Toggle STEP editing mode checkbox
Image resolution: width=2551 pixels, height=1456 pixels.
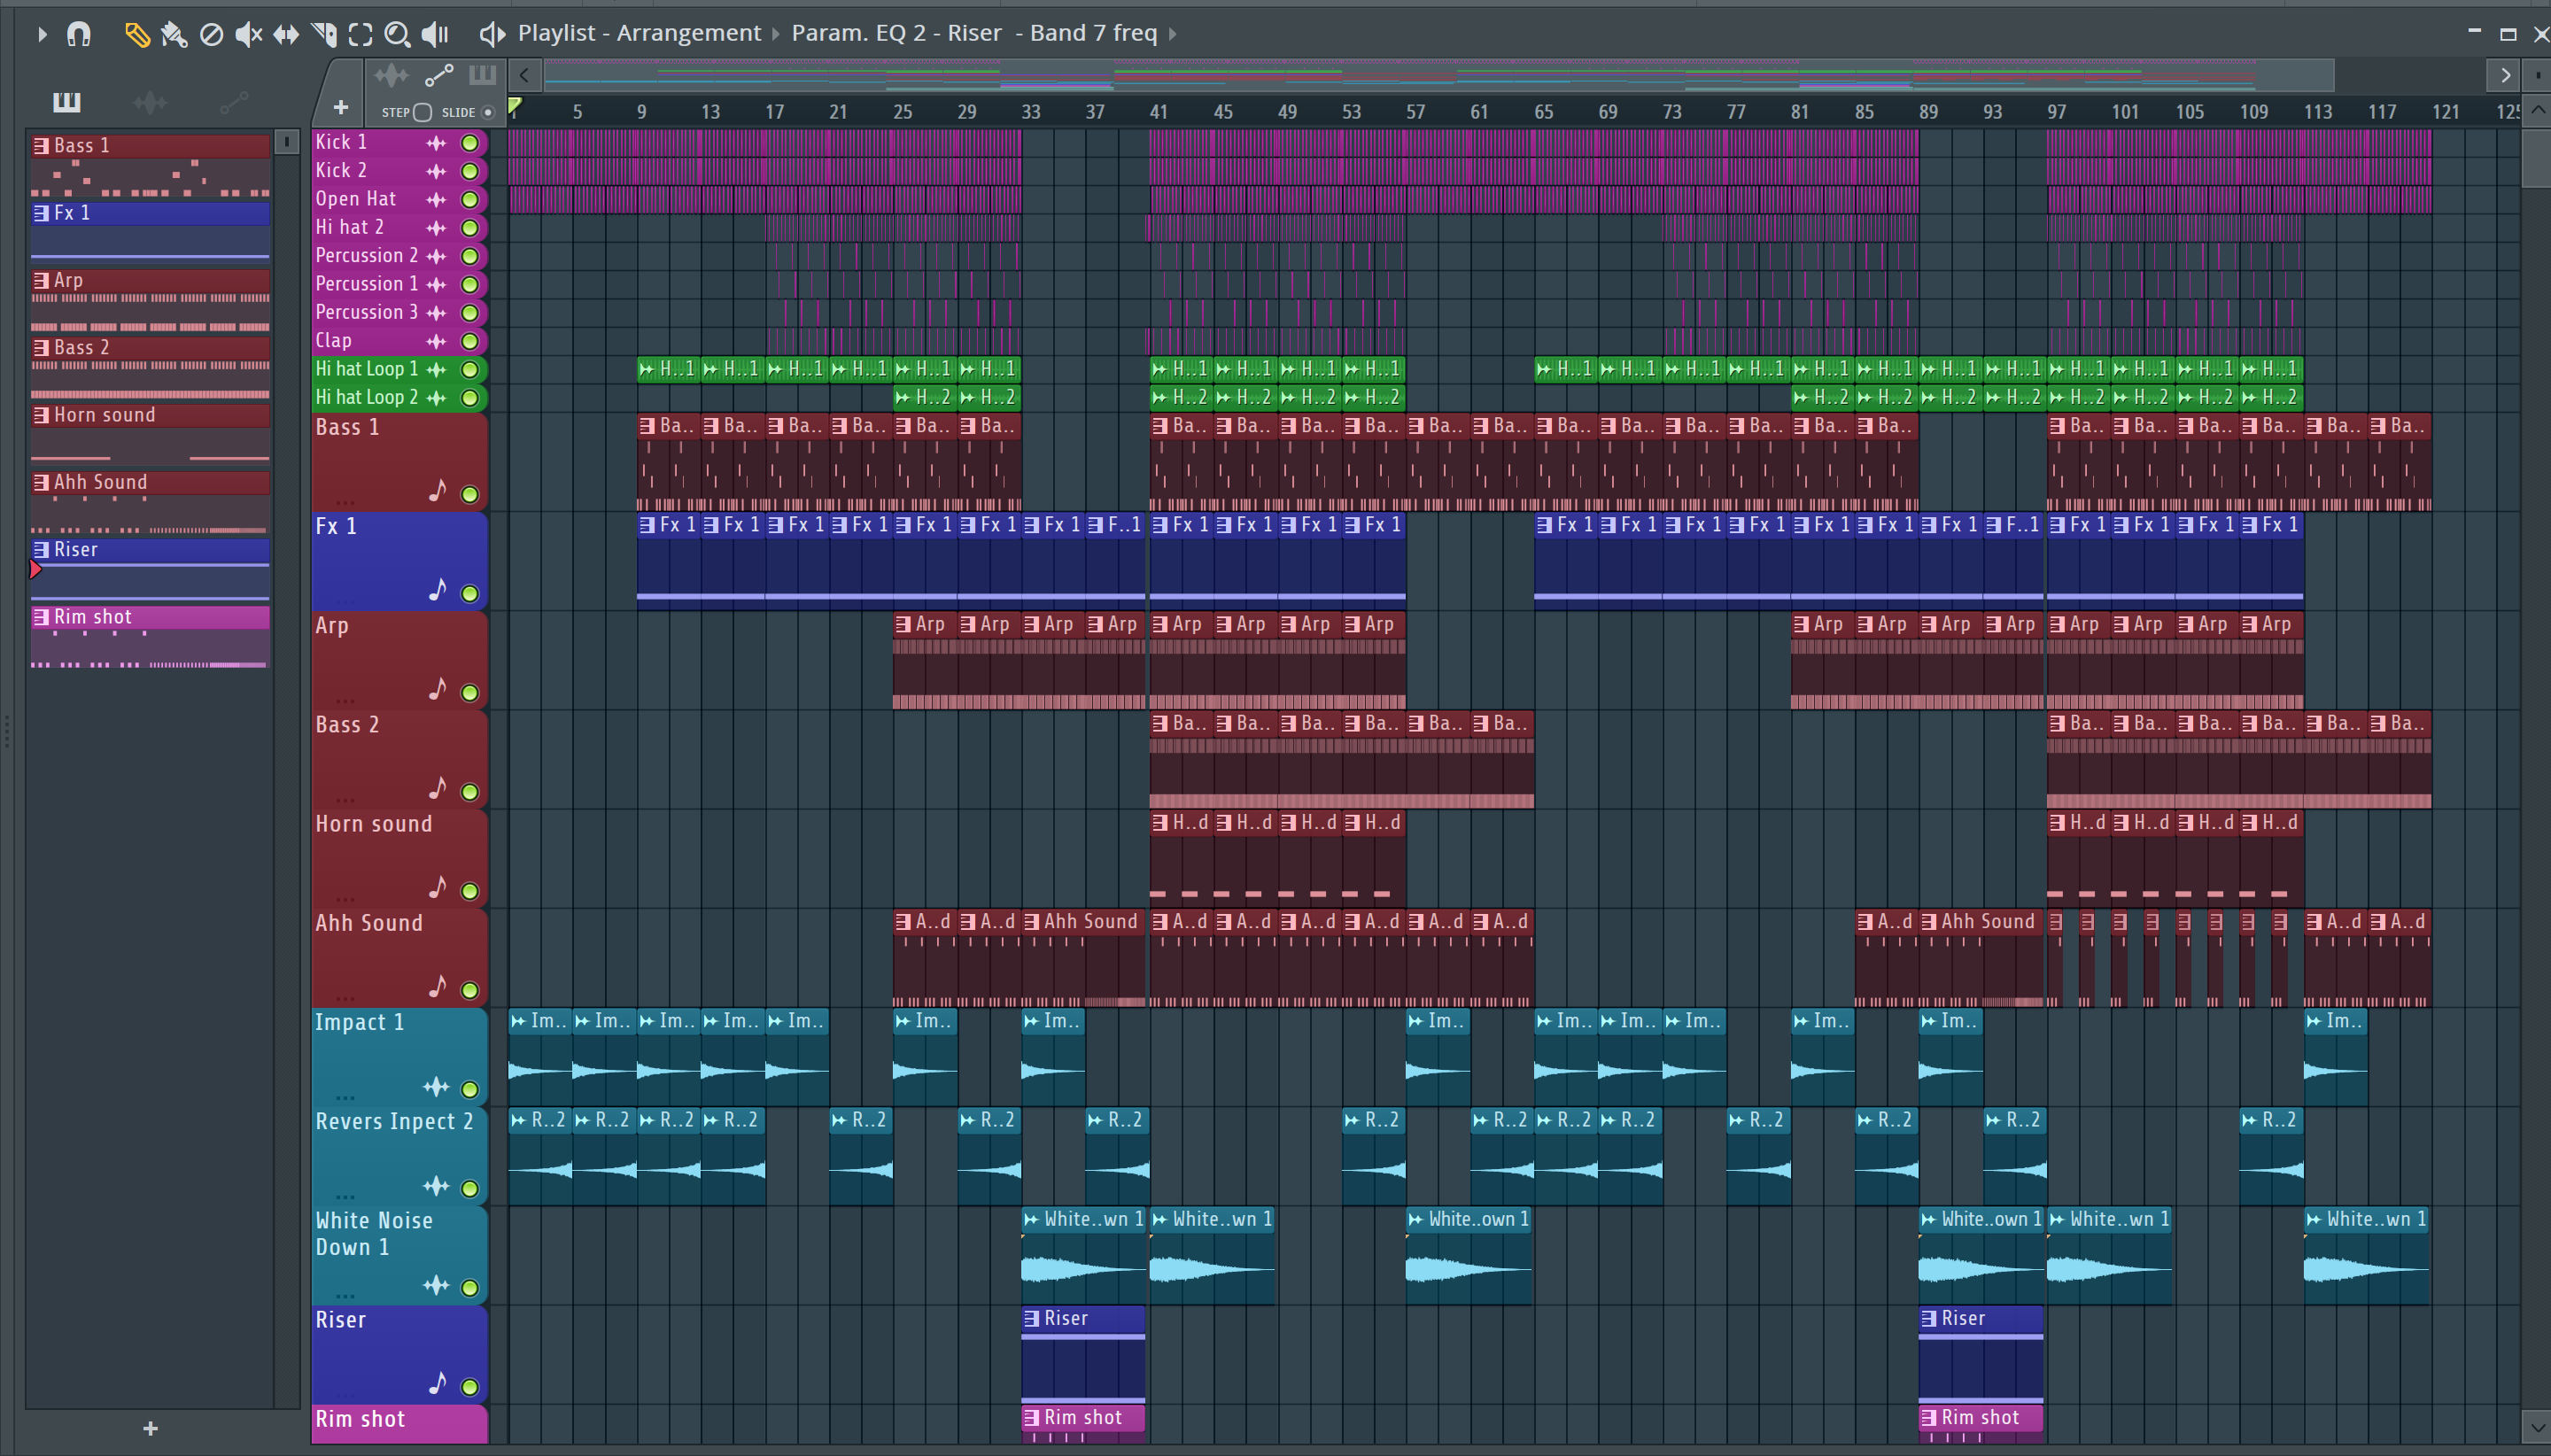pos(422,112)
